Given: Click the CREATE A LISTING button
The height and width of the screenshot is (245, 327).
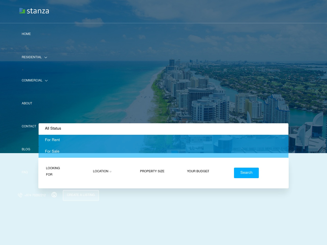Looking at the screenshot, I should click(81, 195).
